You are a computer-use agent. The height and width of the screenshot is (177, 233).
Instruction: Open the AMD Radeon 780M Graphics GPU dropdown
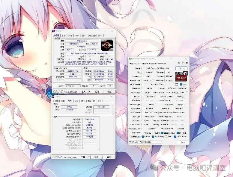tap(146, 142)
